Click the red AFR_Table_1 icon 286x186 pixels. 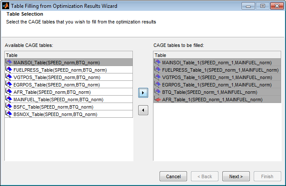157,100
